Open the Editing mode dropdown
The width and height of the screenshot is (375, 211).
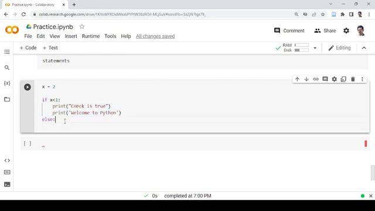coord(340,48)
